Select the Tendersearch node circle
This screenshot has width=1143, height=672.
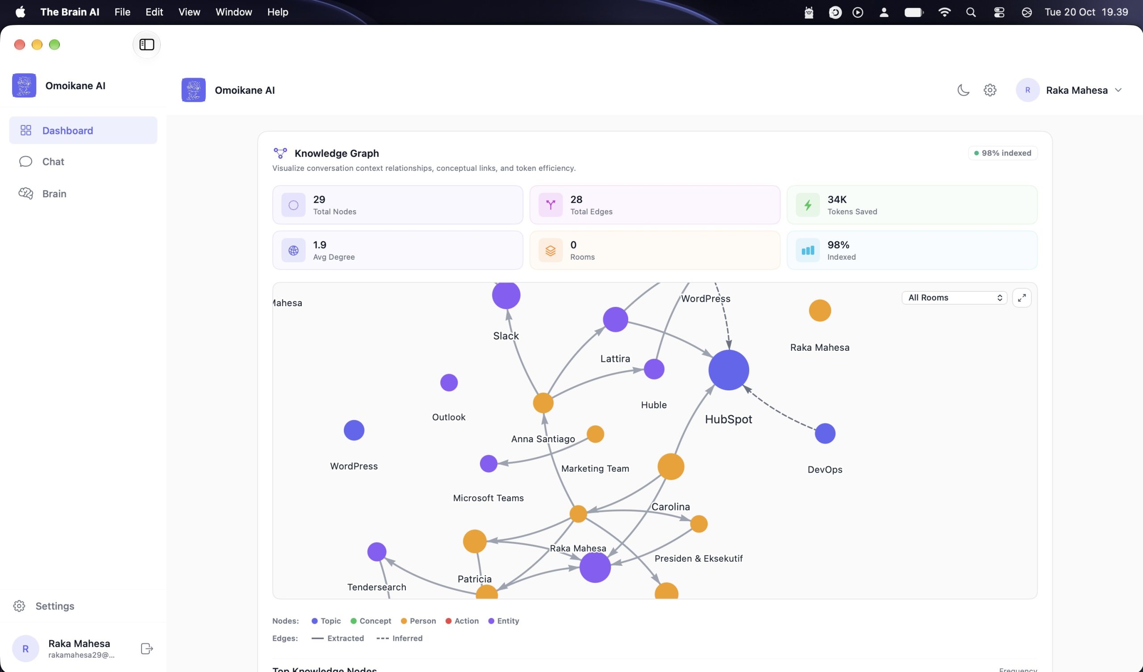[x=376, y=552]
